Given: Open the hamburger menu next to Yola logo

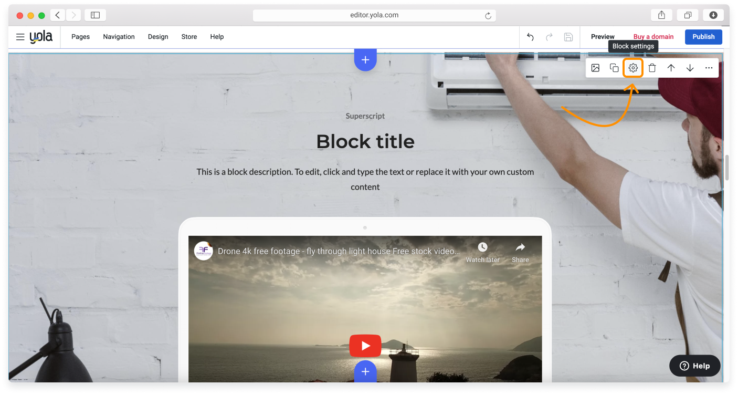Looking at the screenshot, I should pos(20,37).
